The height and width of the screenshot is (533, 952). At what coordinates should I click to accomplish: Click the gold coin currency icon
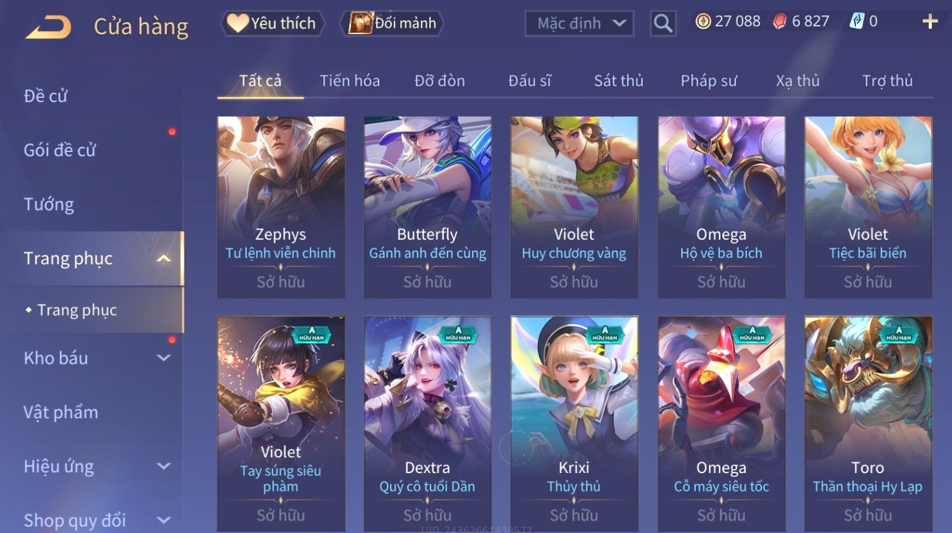click(x=703, y=21)
